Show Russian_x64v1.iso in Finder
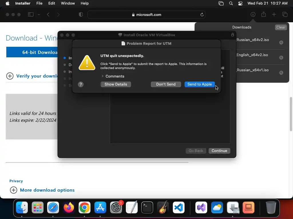Image resolution: width=293 pixels, height=219 pixels. (281, 73)
